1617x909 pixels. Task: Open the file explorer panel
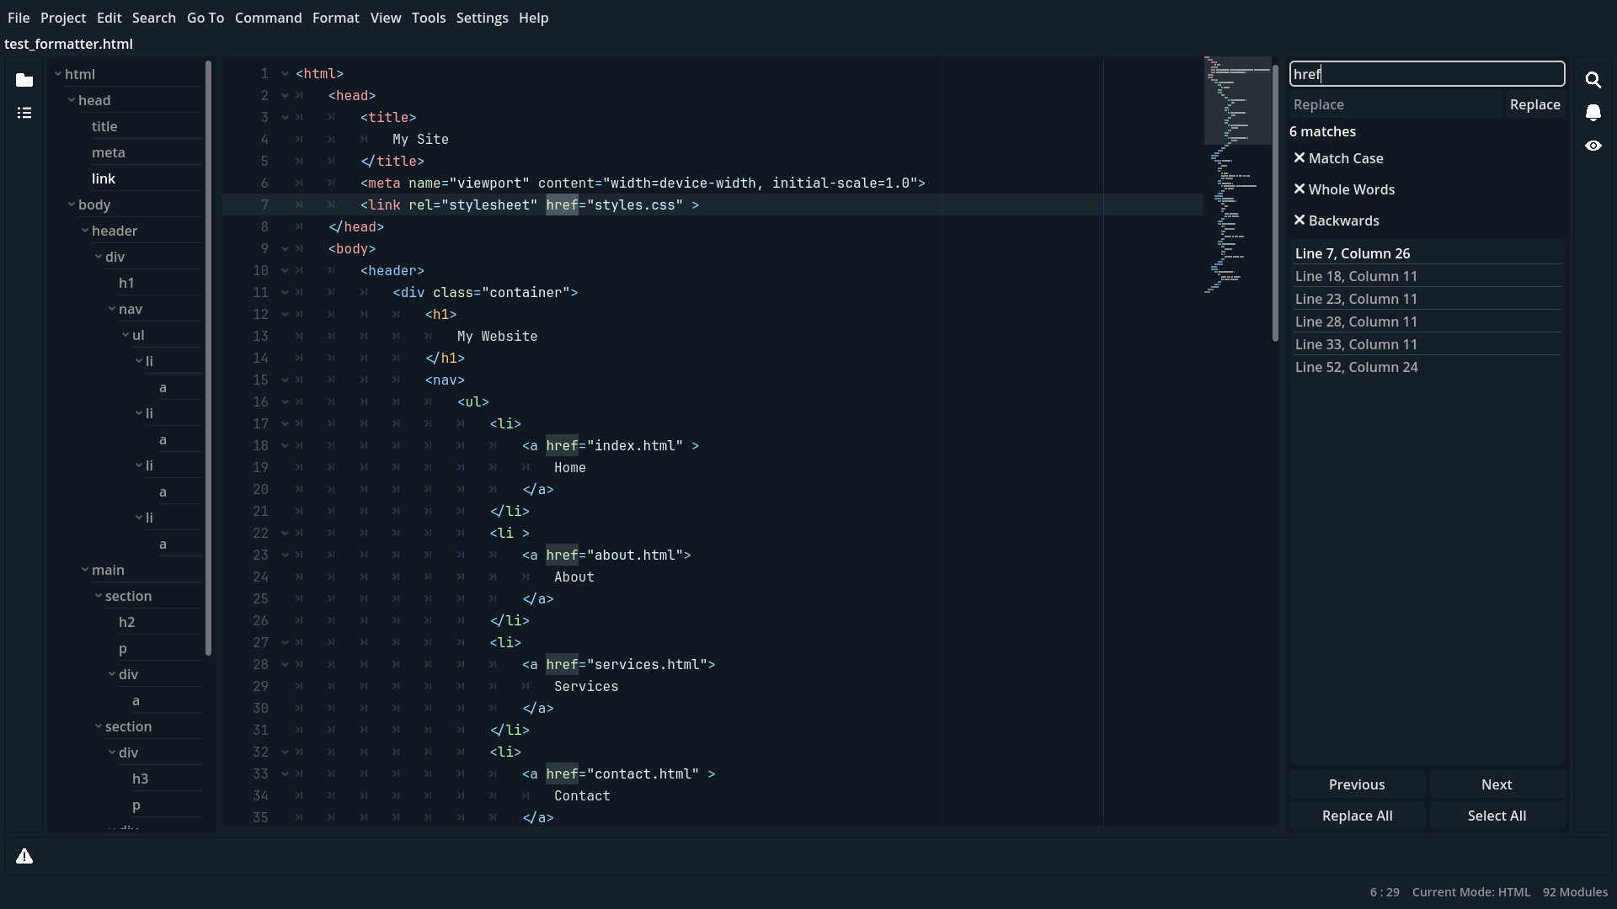[24, 81]
